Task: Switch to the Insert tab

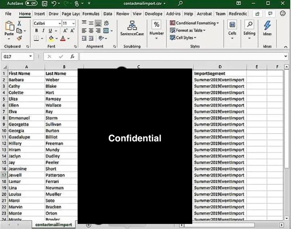Action: pos(39,14)
